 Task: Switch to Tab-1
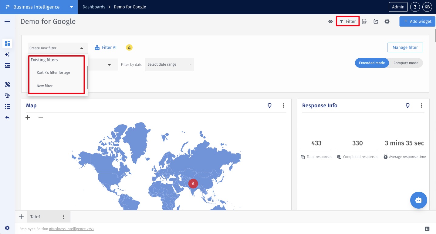(x=35, y=217)
